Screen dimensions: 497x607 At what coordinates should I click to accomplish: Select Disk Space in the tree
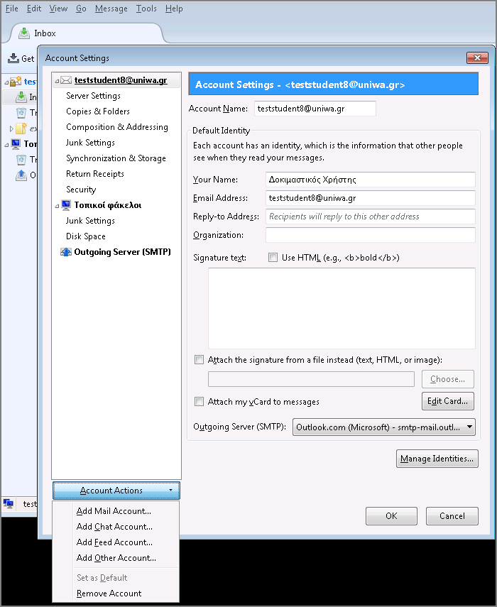(85, 236)
